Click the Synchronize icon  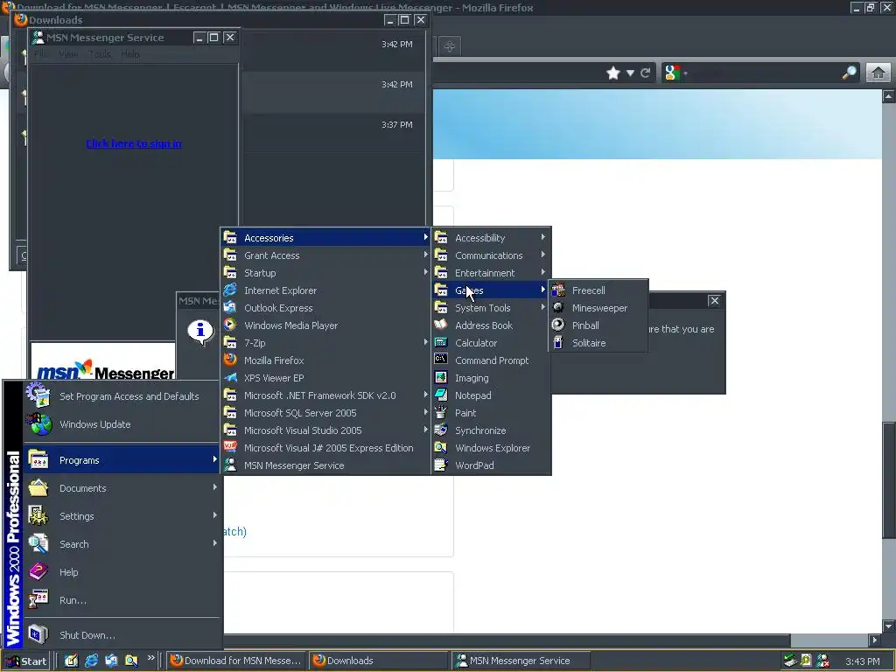tap(441, 430)
